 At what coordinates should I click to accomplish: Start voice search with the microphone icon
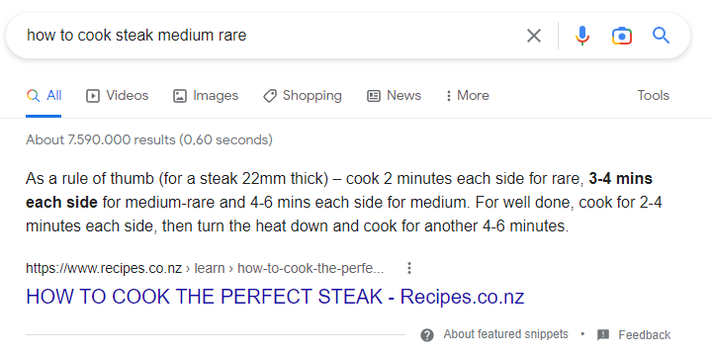[x=582, y=36]
